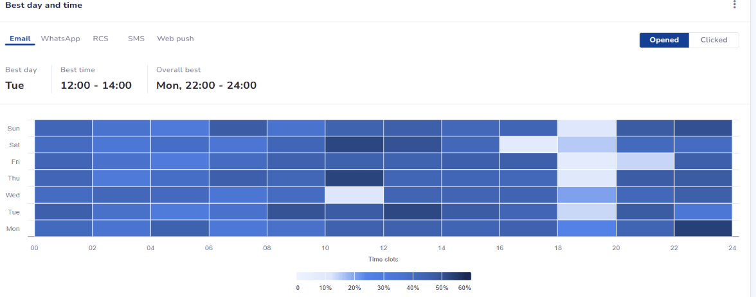Viewport: 756px width, 297px height.
Task: Toggle heatmap to Opened metric
Action: (664, 40)
